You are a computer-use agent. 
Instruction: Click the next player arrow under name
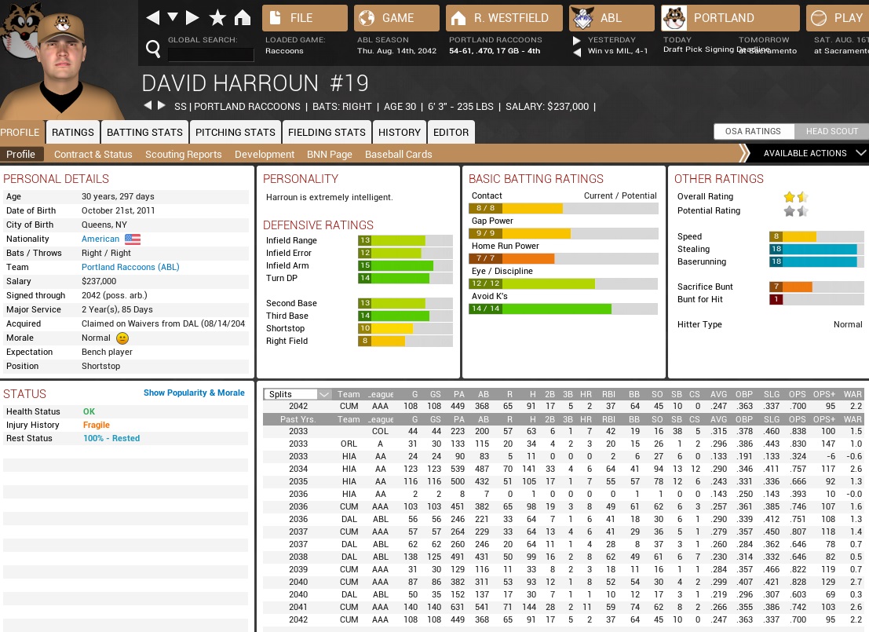click(x=162, y=106)
